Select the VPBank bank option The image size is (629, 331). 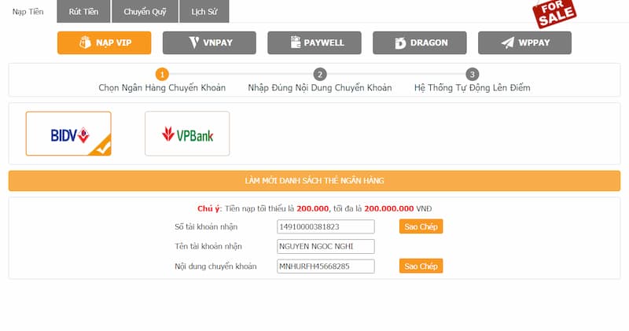click(187, 134)
